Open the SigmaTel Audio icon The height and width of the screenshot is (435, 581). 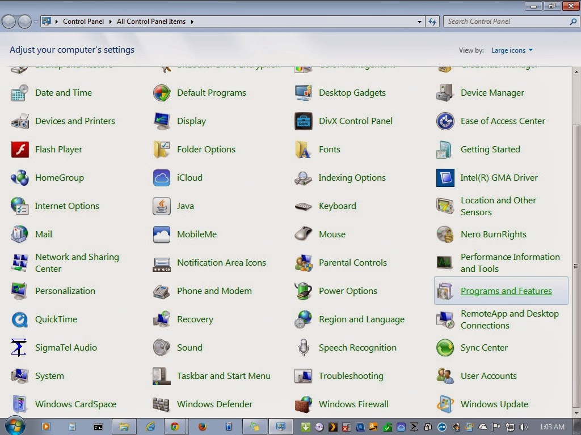tap(19, 348)
